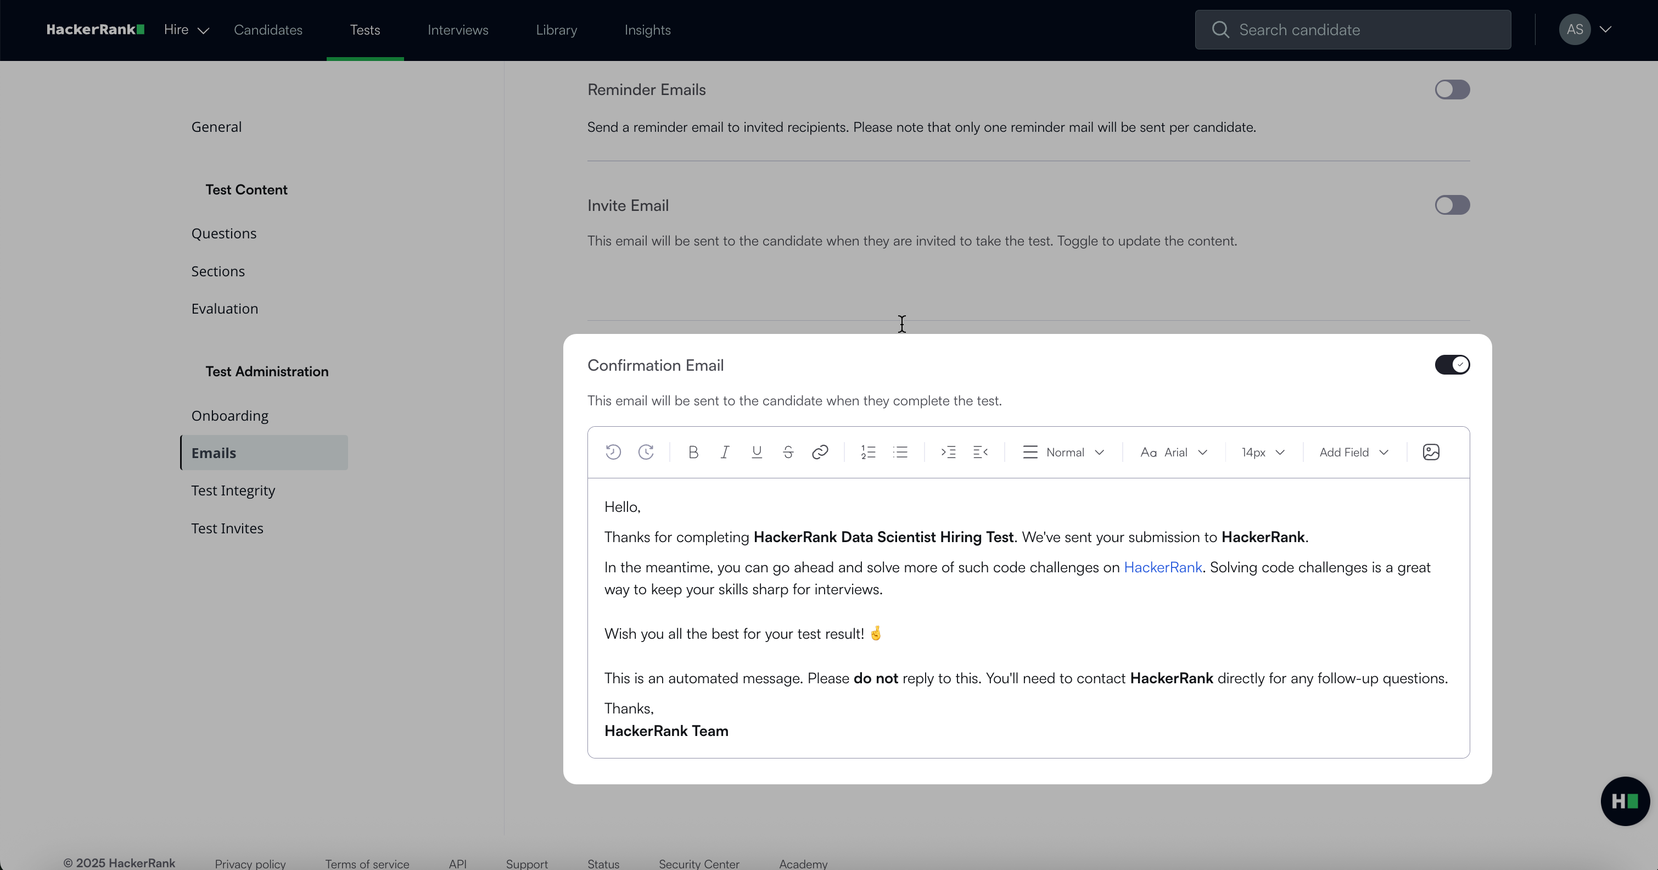Click the Search candidate field
This screenshot has width=1658, height=870.
tap(1353, 30)
